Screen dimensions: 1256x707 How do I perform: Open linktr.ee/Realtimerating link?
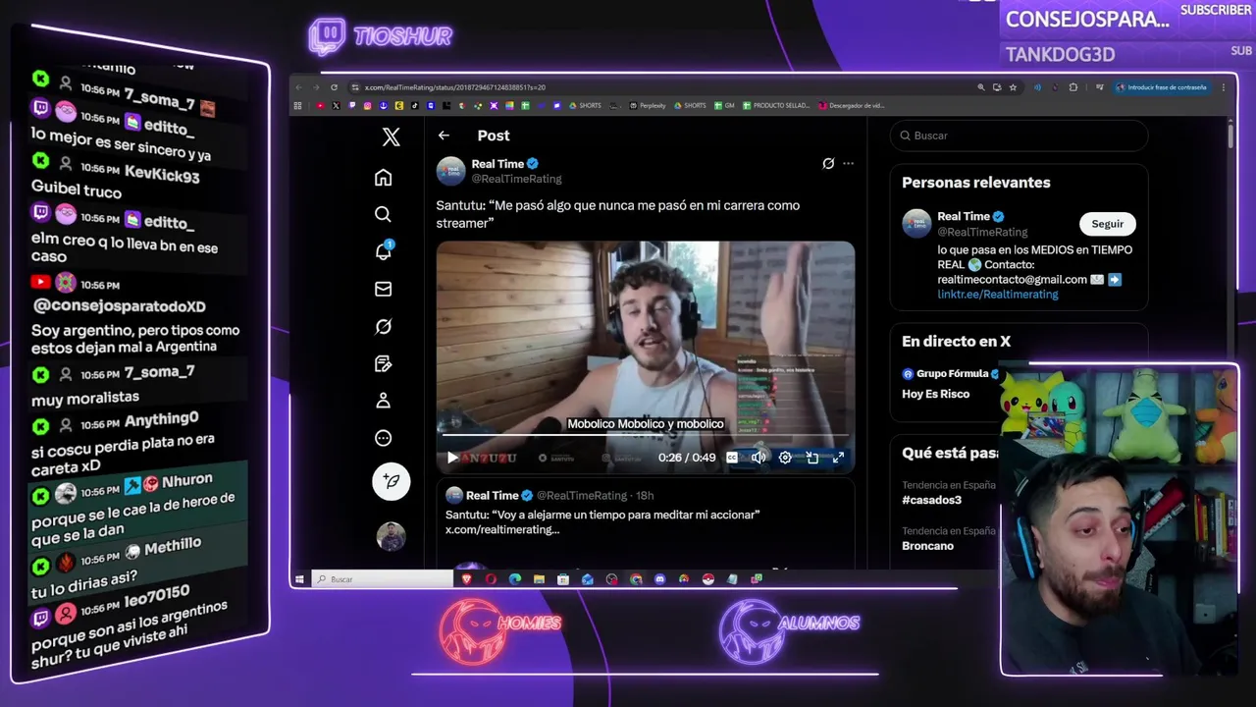tap(998, 295)
